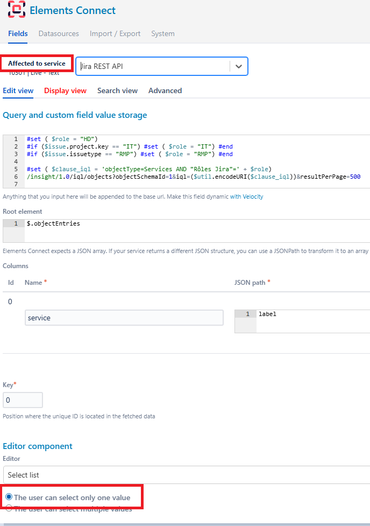The width and height of the screenshot is (370, 526).
Task: Open the Datasources tab
Action: pos(59,33)
